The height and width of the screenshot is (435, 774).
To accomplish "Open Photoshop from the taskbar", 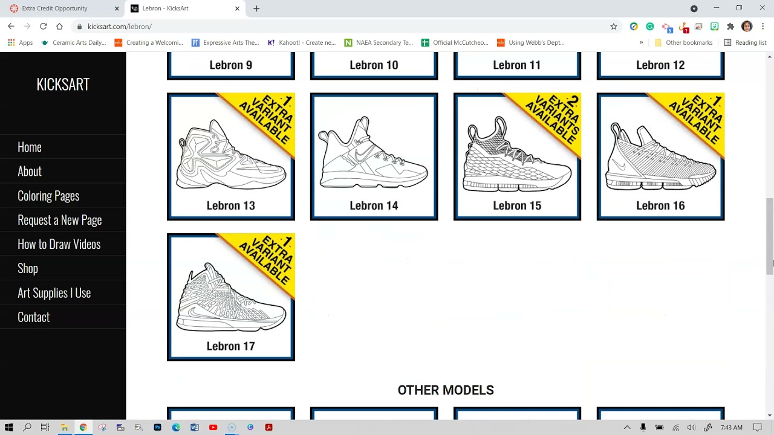I will 157,427.
